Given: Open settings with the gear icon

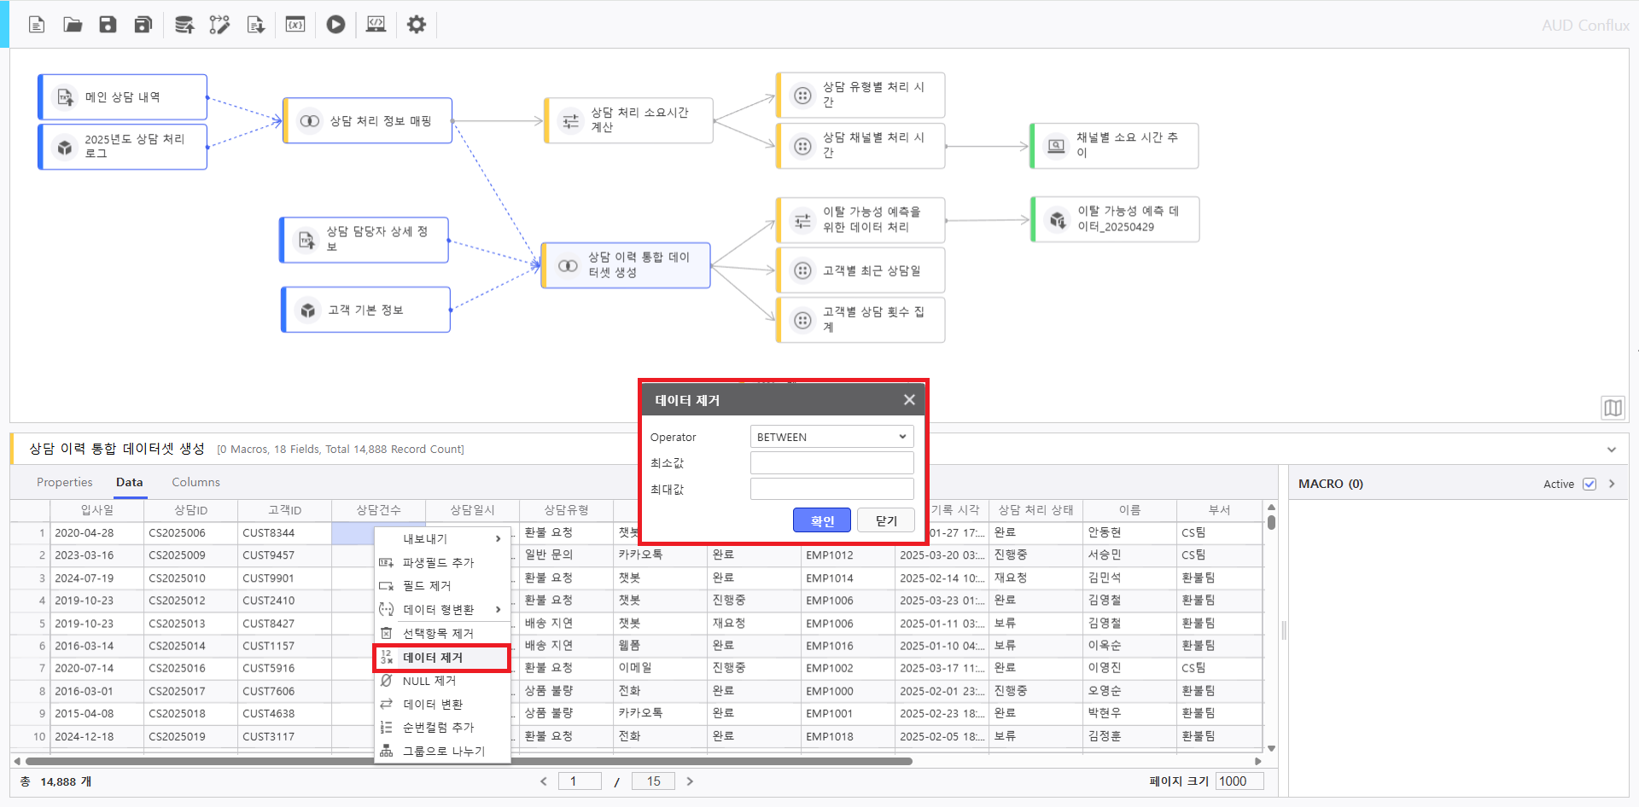Looking at the screenshot, I should [x=416, y=25].
